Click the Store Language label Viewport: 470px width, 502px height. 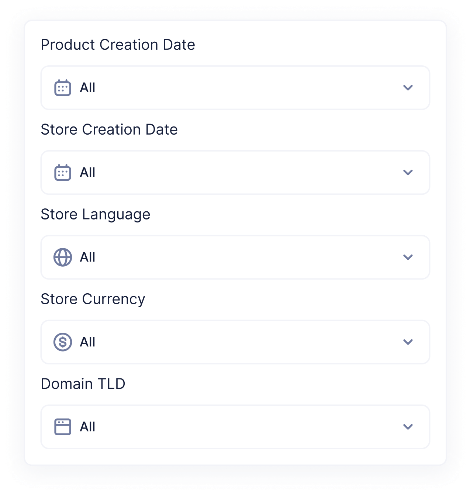click(96, 214)
